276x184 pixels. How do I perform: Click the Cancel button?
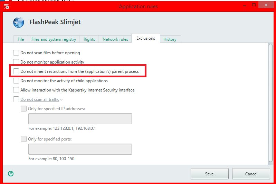251,174
